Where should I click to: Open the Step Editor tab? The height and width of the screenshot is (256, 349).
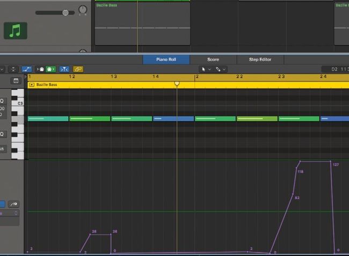[260, 59]
